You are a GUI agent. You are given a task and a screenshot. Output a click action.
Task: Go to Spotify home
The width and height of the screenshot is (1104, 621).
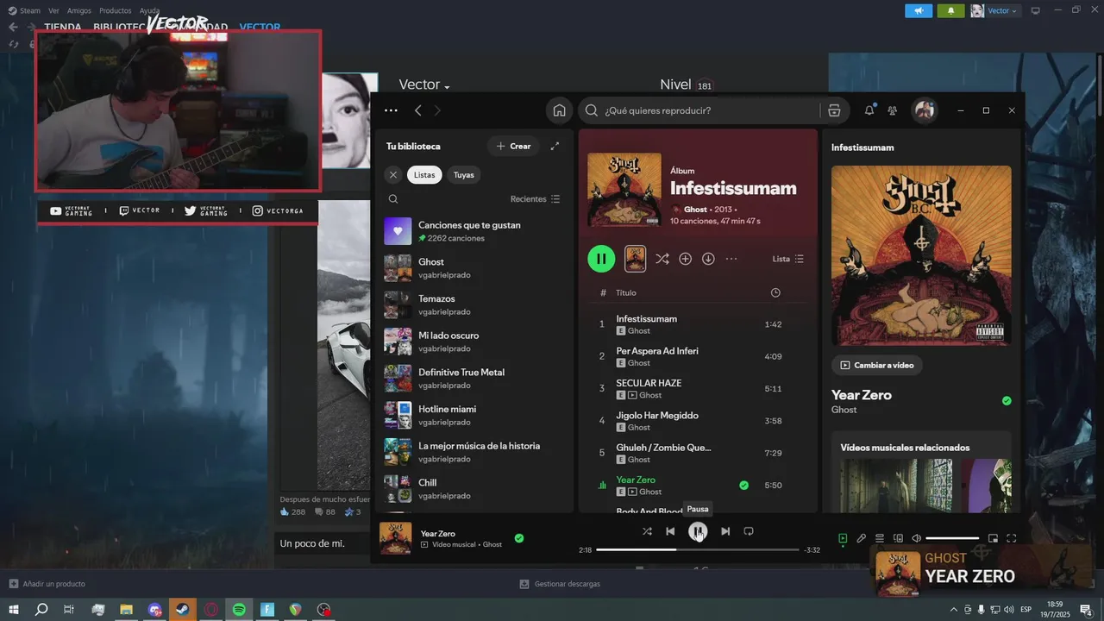tap(559, 110)
